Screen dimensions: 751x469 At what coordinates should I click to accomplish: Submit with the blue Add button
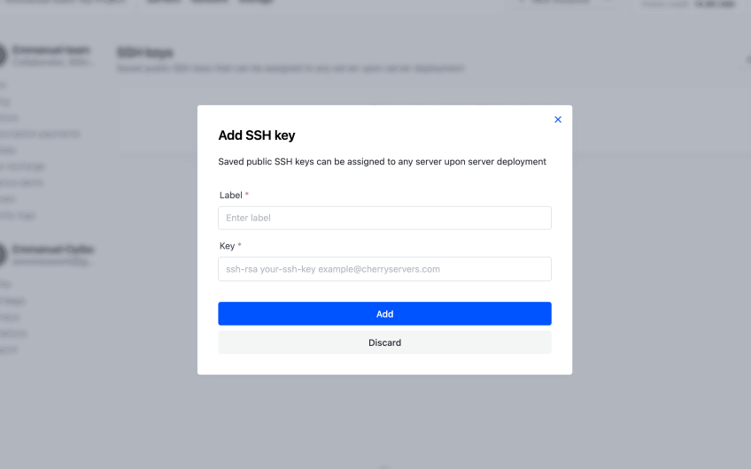(384, 314)
